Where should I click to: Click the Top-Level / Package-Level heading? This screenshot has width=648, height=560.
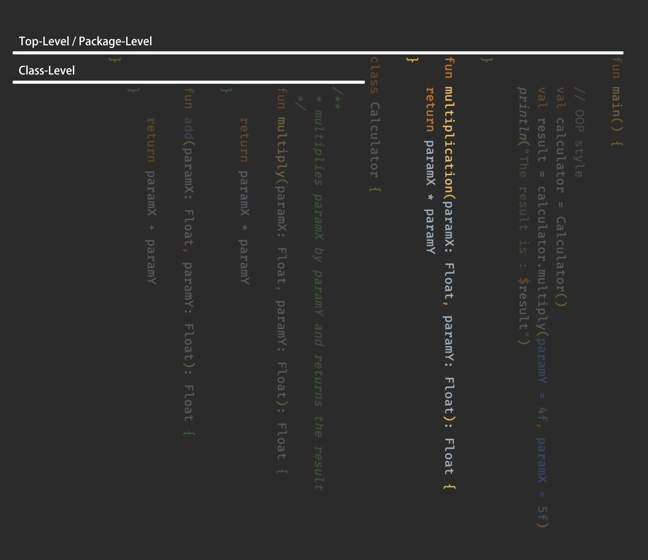85,41
